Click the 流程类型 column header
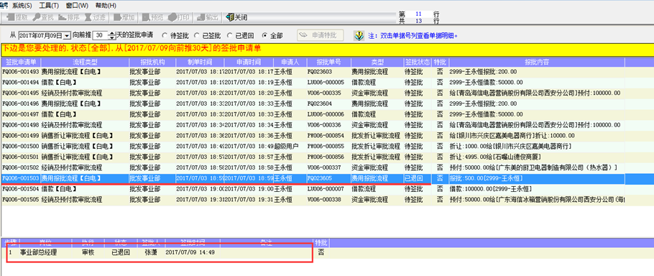 85,62
